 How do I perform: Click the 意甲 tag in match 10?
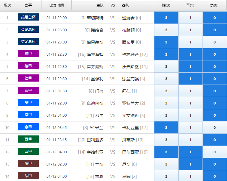[28, 127]
